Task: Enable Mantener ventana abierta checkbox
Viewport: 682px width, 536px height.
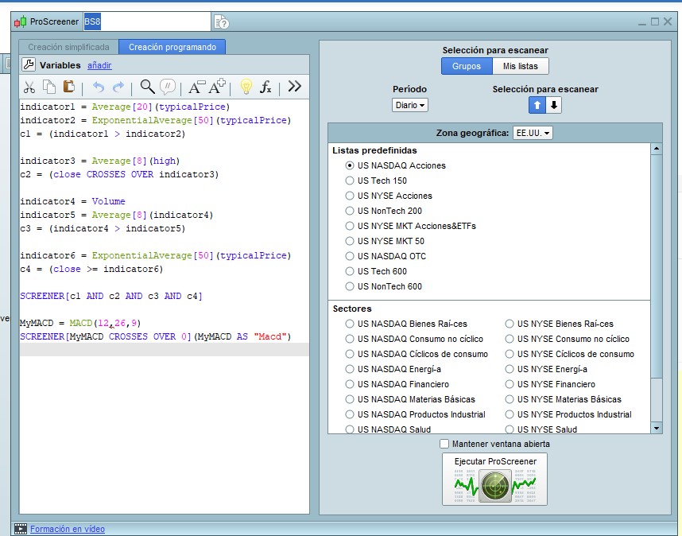Action: pos(444,444)
